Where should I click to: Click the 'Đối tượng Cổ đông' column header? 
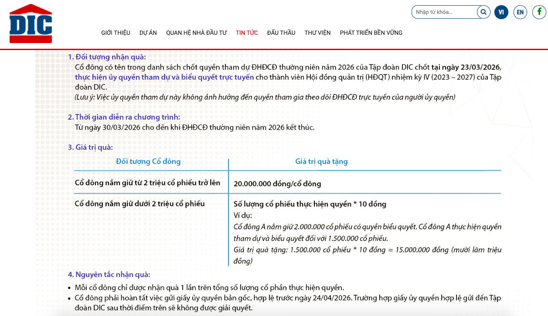[x=148, y=161]
